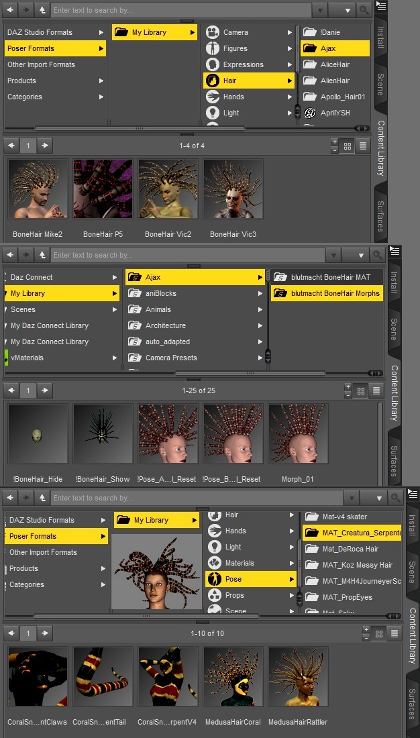Open the AlienHair folder icon
The width and height of the screenshot is (420, 738).
pos(309,81)
